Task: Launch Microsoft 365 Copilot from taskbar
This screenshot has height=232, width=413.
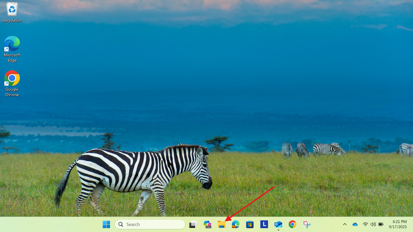Action: (207, 225)
